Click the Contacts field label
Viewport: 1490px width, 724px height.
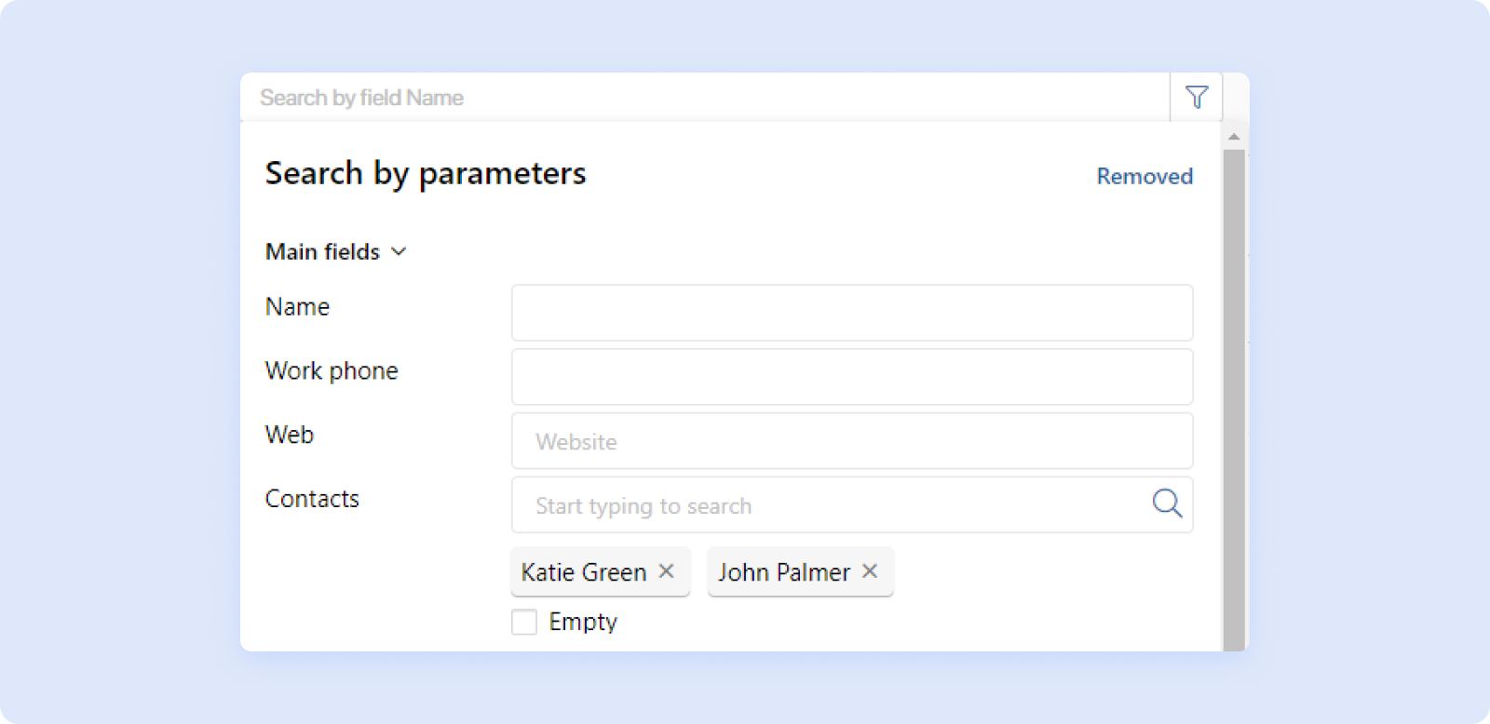point(312,499)
